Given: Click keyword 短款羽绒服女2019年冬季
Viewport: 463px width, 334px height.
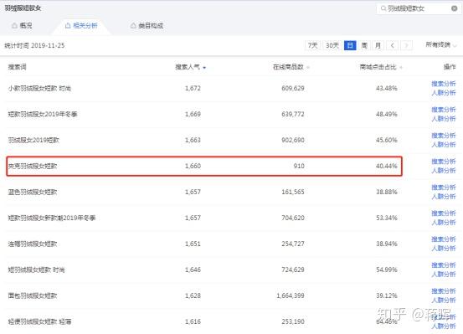Looking at the screenshot, I should pyautogui.click(x=43, y=115).
